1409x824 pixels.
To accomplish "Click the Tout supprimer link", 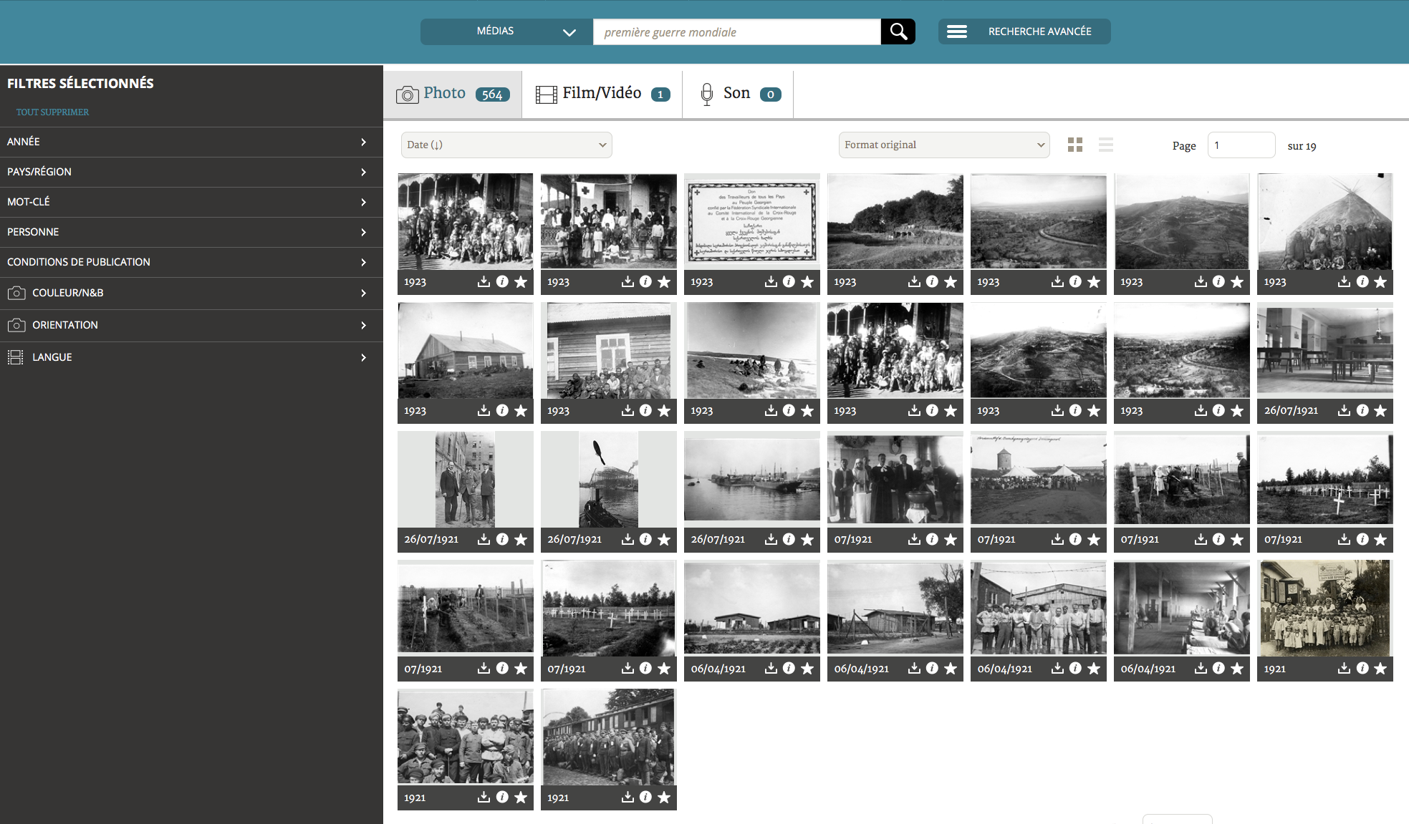I will click(52, 112).
